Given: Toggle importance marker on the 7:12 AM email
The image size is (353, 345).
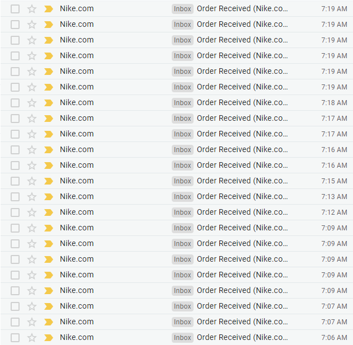Looking at the screenshot, I should coord(49,212).
